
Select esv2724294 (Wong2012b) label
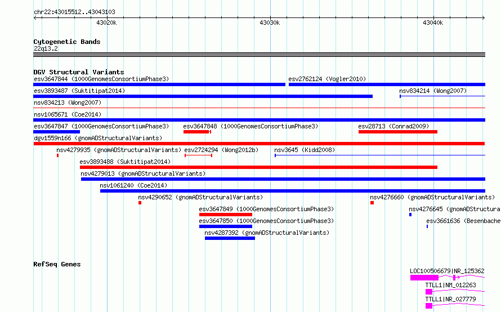coord(221,150)
